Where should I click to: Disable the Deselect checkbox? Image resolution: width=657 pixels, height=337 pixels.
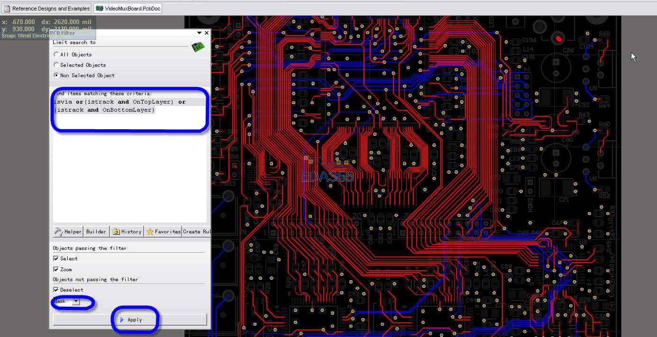(56, 290)
